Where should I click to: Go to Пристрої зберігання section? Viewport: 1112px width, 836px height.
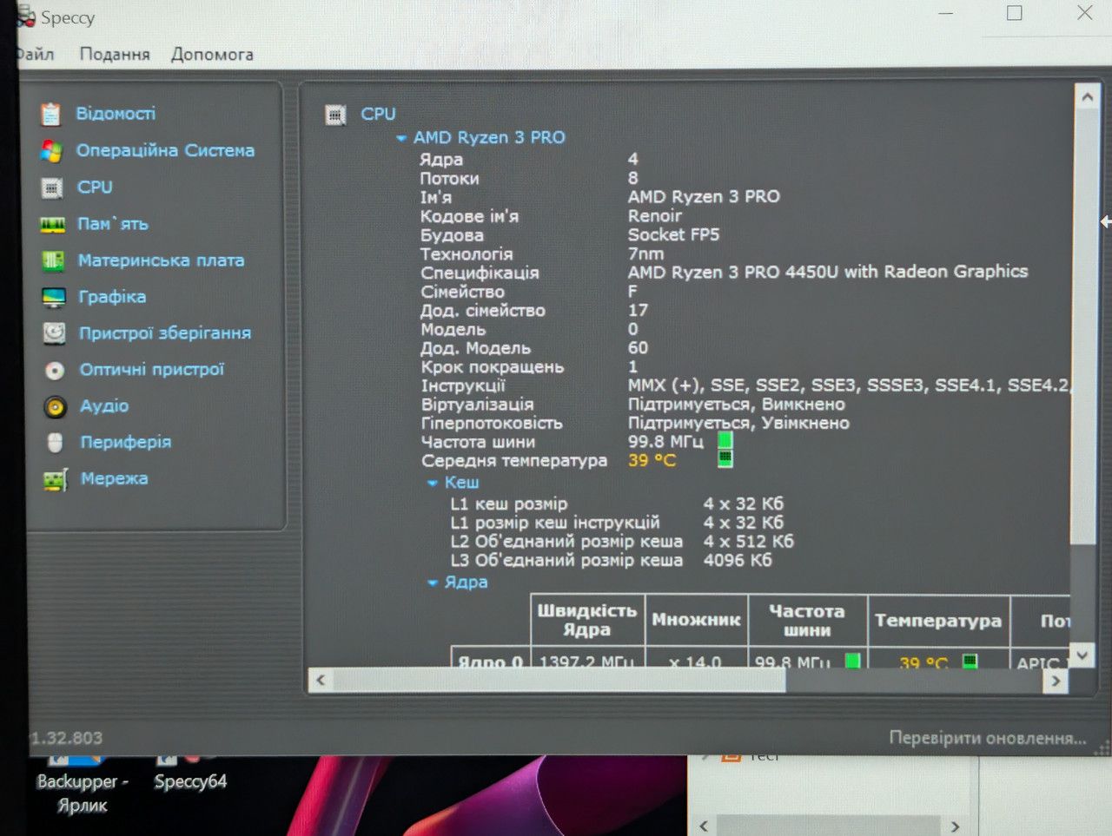[x=165, y=333]
